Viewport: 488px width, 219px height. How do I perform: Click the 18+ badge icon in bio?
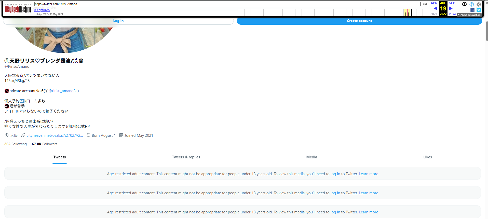[7, 91]
